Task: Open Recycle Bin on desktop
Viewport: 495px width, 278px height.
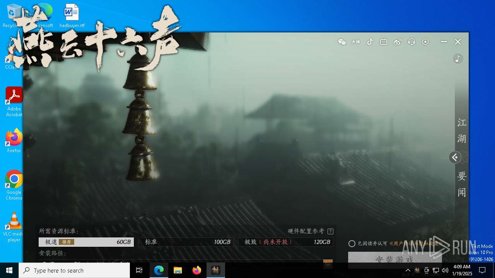Action: coord(13,16)
